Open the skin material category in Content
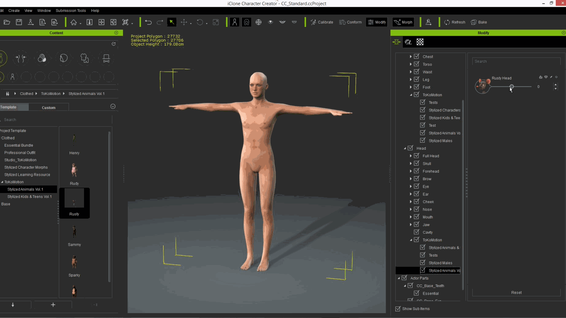566x318 pixels. (42, 58)
